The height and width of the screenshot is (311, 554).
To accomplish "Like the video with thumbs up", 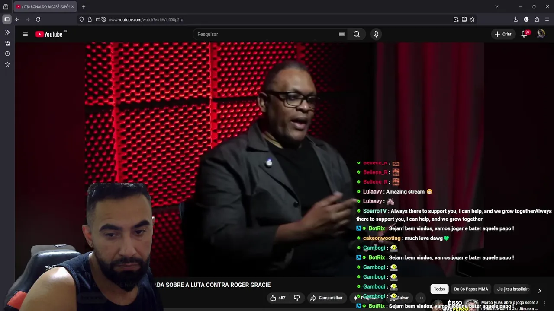I will 277,298.
